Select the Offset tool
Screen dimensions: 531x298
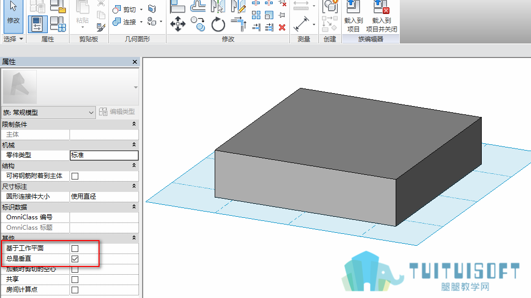click(198, 6)
